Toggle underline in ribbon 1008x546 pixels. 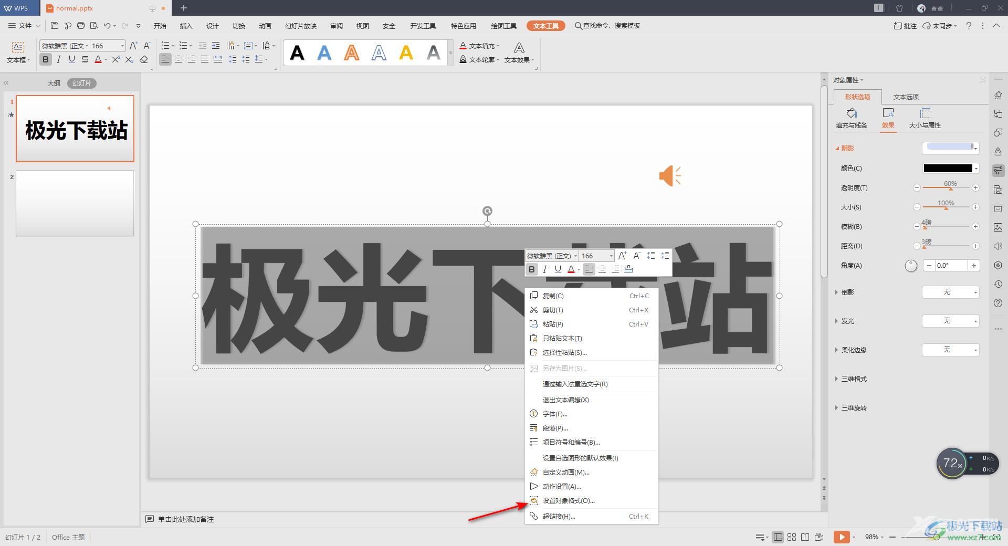coord(72,59)
